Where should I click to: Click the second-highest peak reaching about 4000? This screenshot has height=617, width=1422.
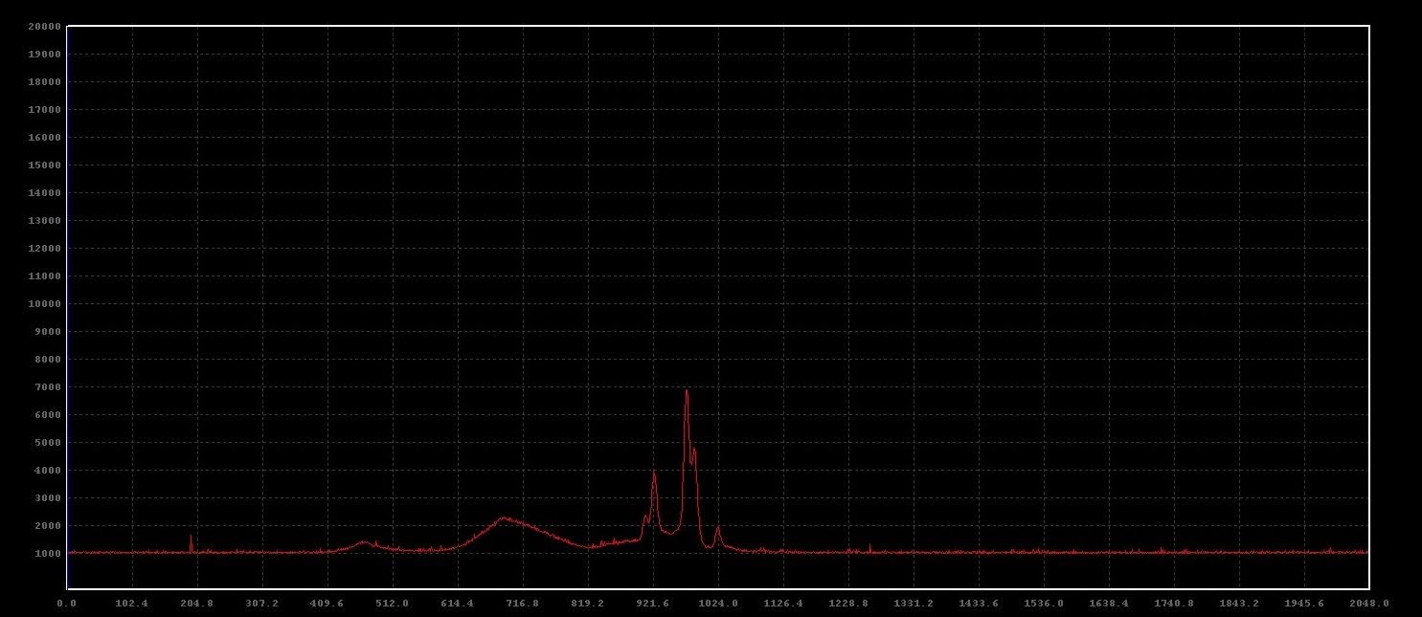click(654, 472)
